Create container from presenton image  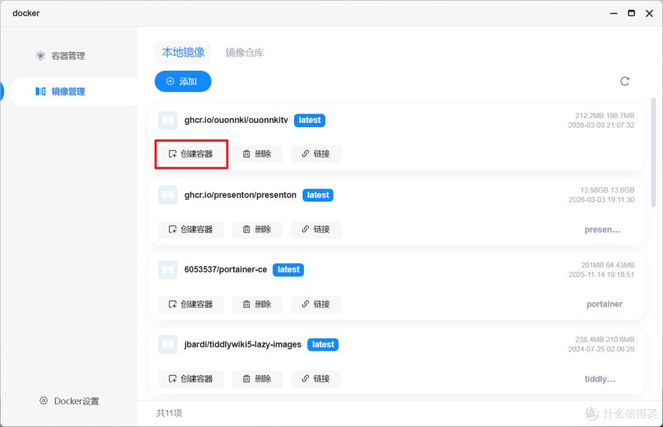[x=191, y=229]
